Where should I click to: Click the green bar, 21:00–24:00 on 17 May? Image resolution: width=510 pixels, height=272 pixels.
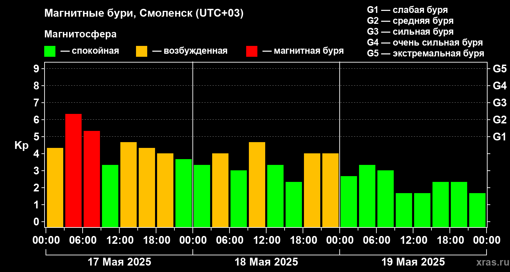[184, 193]
